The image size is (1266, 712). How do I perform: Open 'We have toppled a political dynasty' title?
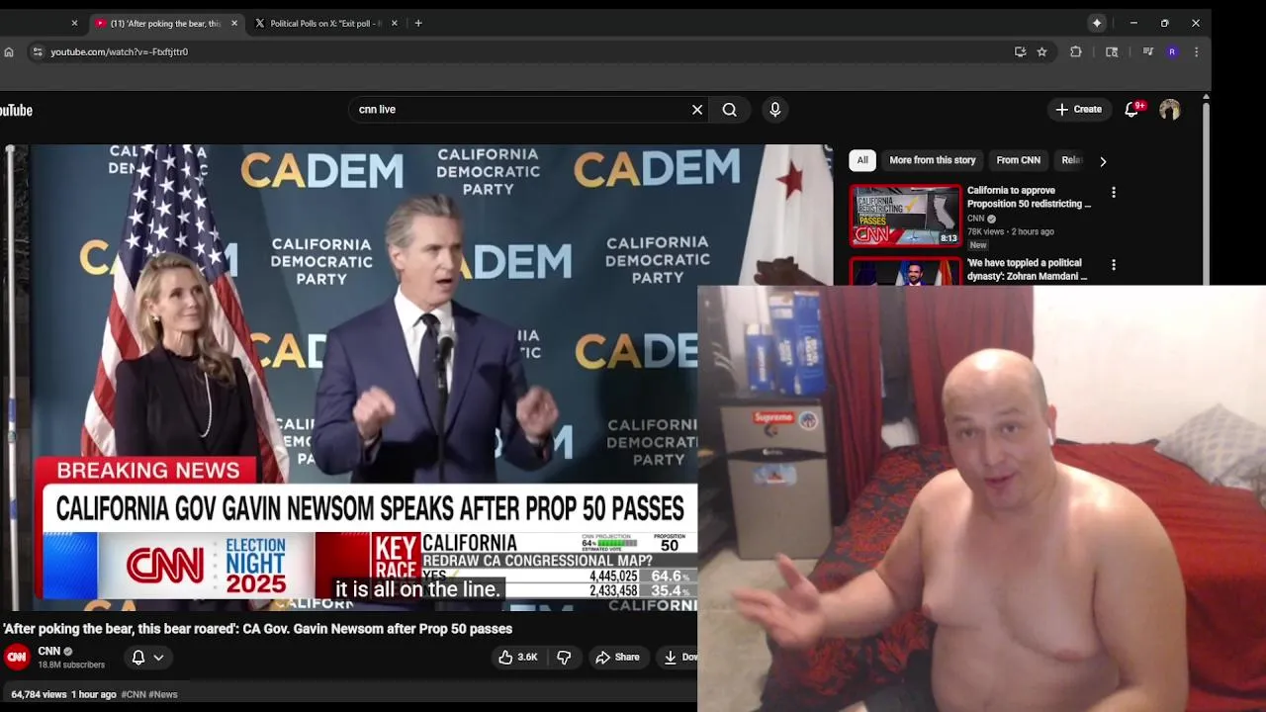(1027, 269)
